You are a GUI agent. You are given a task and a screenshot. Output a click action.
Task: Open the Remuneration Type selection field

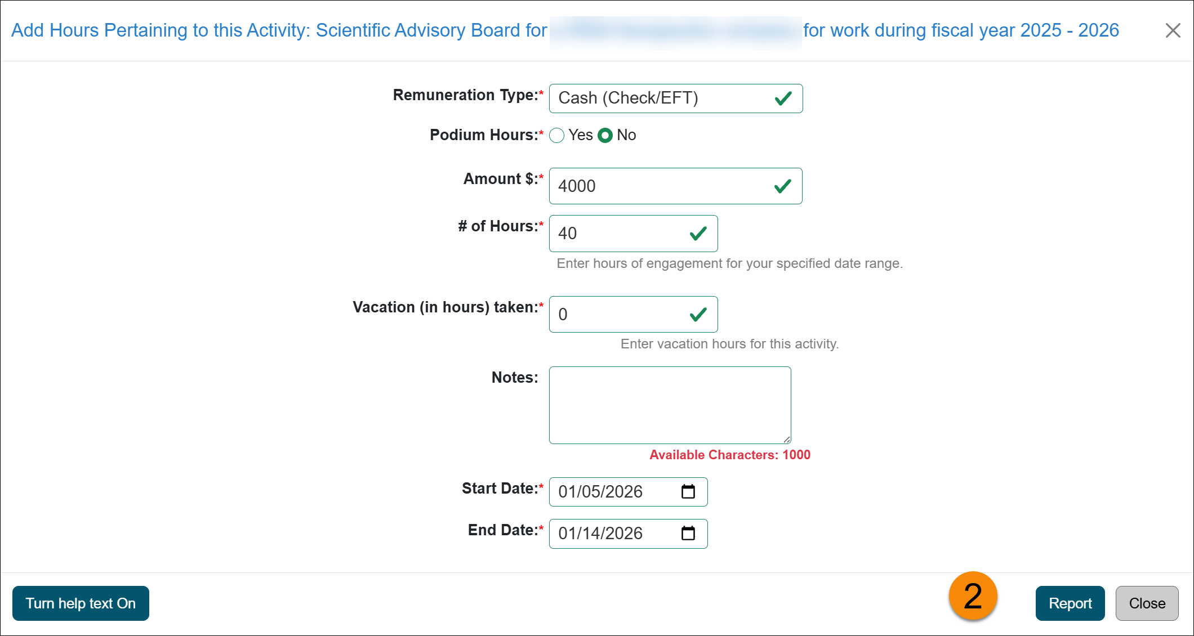[648, 98]
